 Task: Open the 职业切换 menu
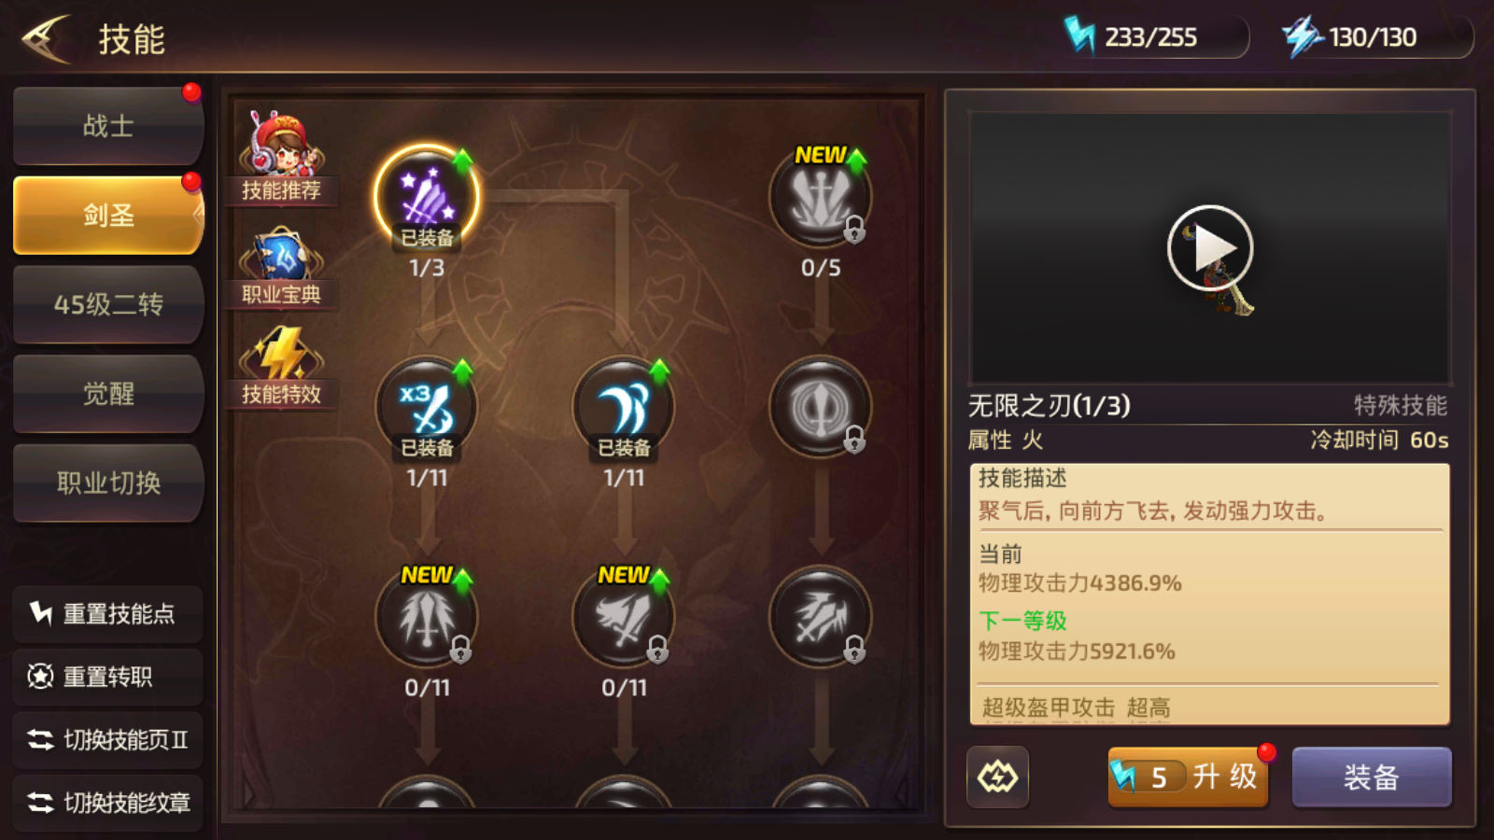(x=108, y=483)
